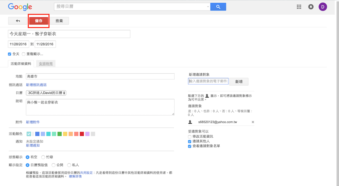The image size is (339, 186).
Task: Click the blue search magnifier button
Action: coord(218,7)
